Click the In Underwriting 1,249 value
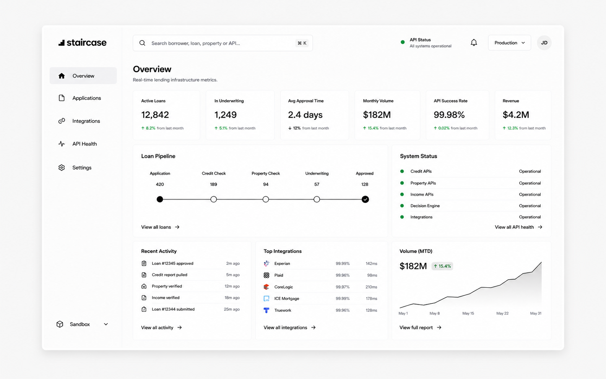The image size is (606, 379). click(x=226, y=115)
